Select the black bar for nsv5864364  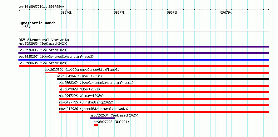163,79
